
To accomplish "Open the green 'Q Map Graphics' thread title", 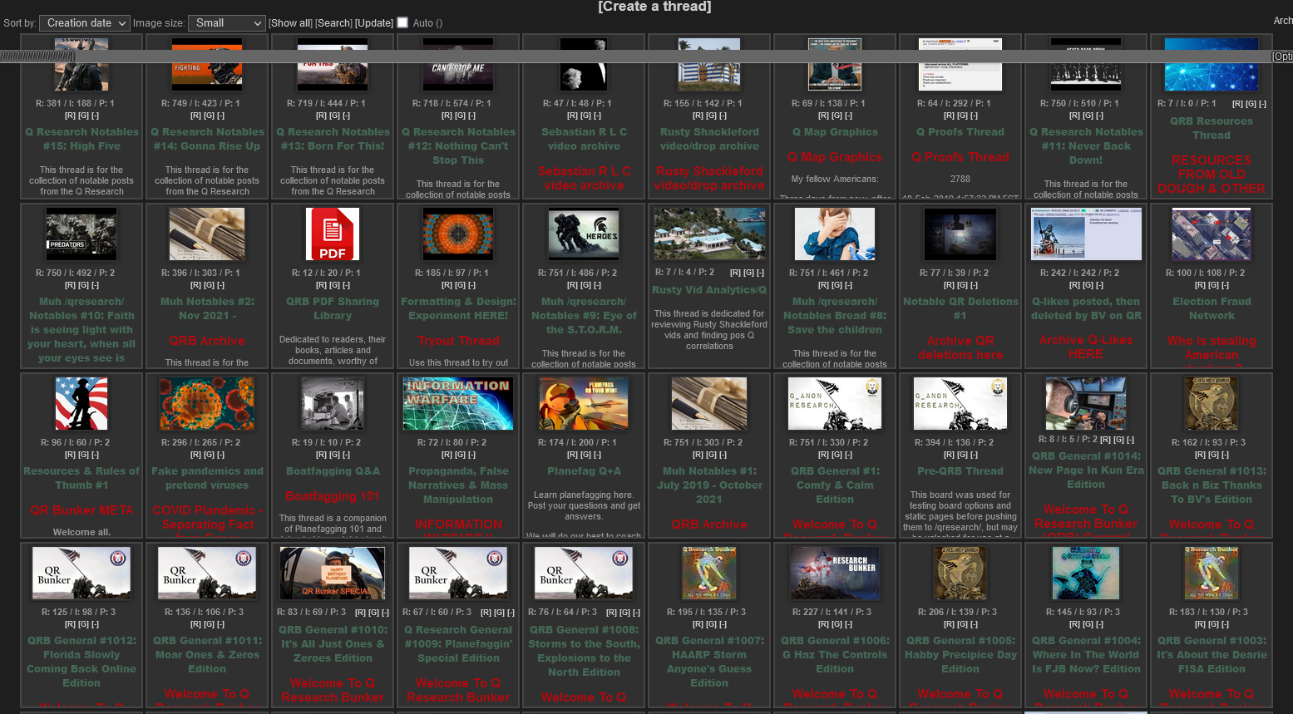I will point(835,131).
